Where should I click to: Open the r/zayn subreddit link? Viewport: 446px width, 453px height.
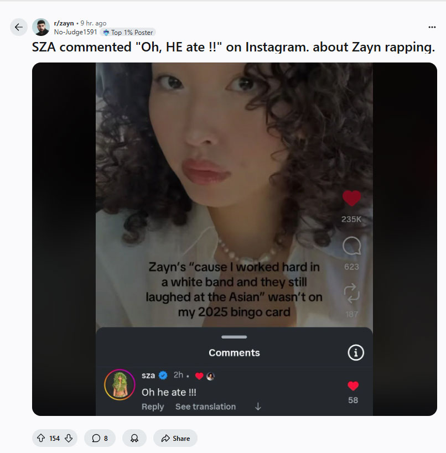[x=64, y=23]
